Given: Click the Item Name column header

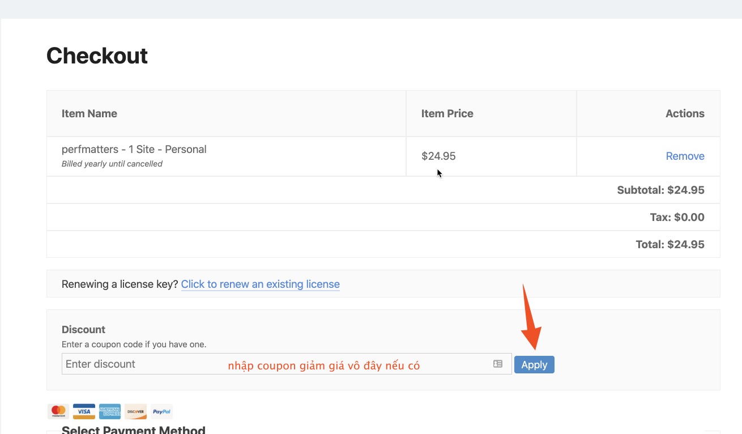Looking at the screenshot, I should 89,114.
